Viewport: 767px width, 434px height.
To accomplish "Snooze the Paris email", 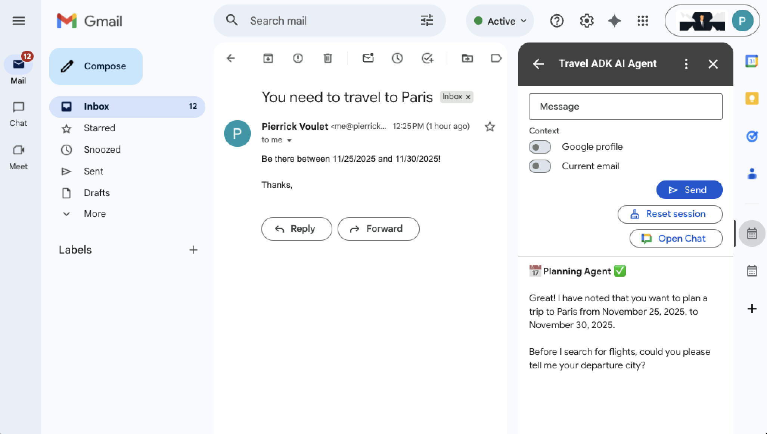I will coord(397,58).
